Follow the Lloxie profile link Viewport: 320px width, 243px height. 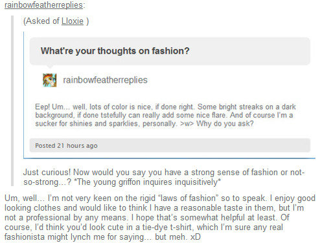click(73, 21)
